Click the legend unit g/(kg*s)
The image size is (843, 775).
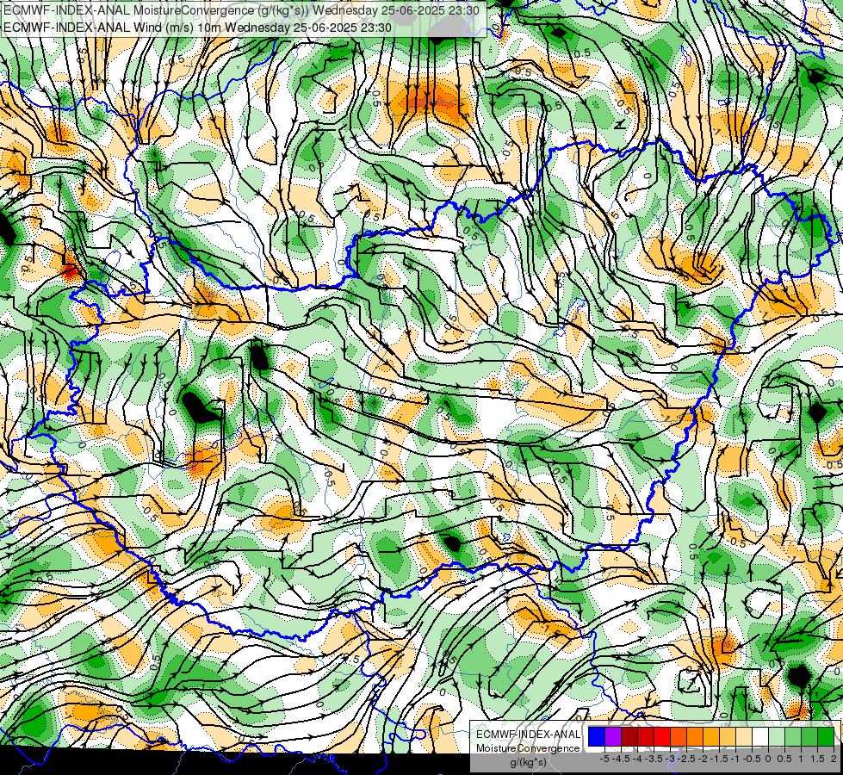pyautogui.click(x=528, y=762)
